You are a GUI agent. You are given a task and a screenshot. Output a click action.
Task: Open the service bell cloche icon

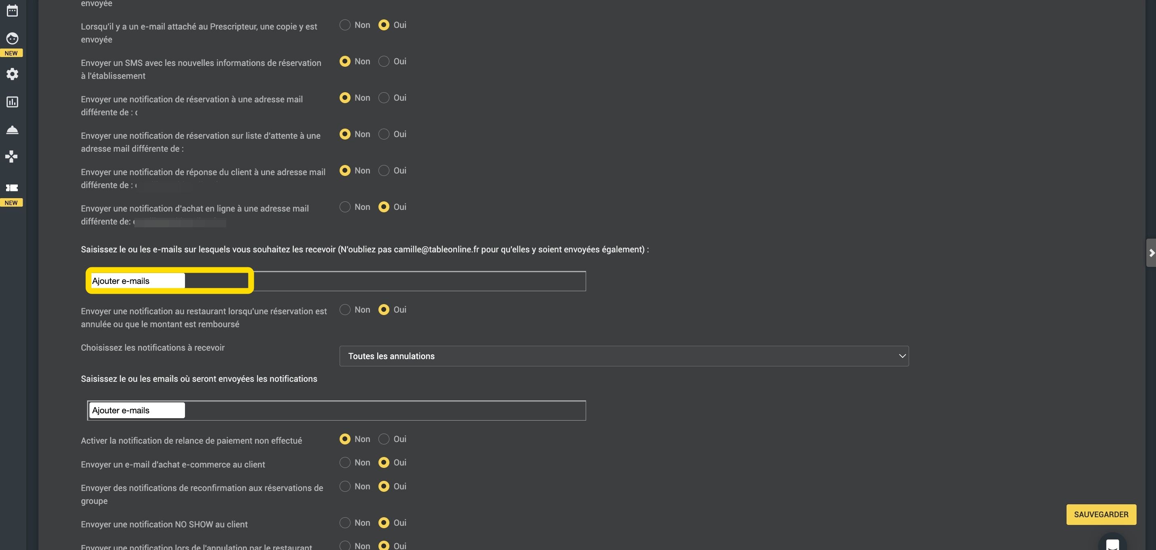coord(12,129)
